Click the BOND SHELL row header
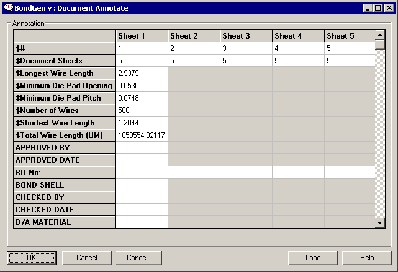The image size is (398, 272). click(x=65, y=185)
